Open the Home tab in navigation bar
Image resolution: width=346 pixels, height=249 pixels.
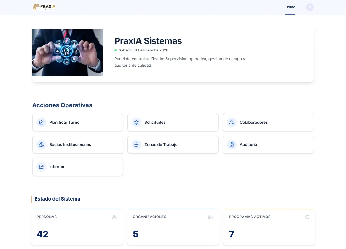click(290, 7)
